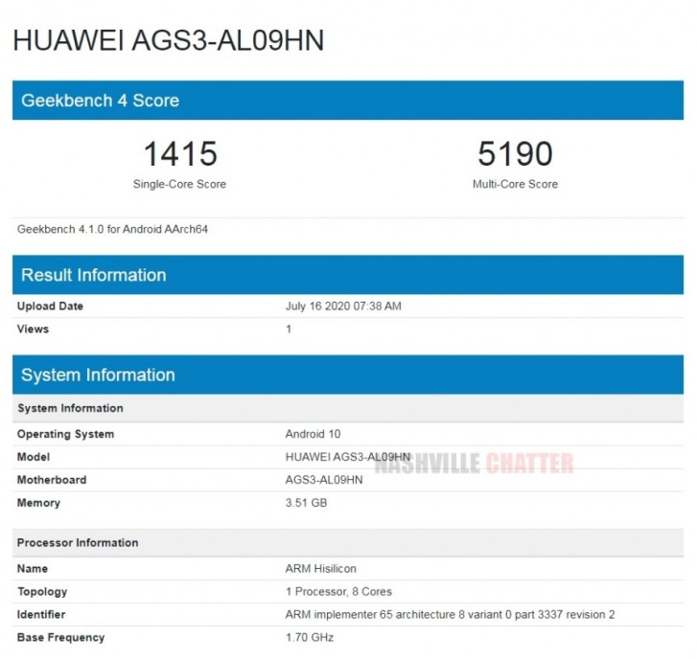Select the Processor Information subheader
The width and height of the screenshot is (697, 659).
point(78,543)
